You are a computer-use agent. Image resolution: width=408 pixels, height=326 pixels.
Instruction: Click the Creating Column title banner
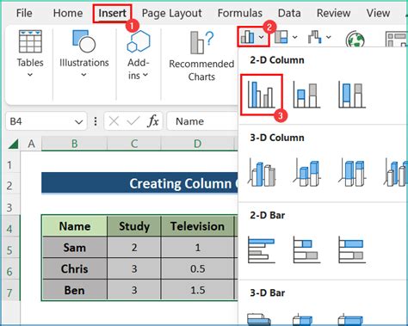click(139, 183)
